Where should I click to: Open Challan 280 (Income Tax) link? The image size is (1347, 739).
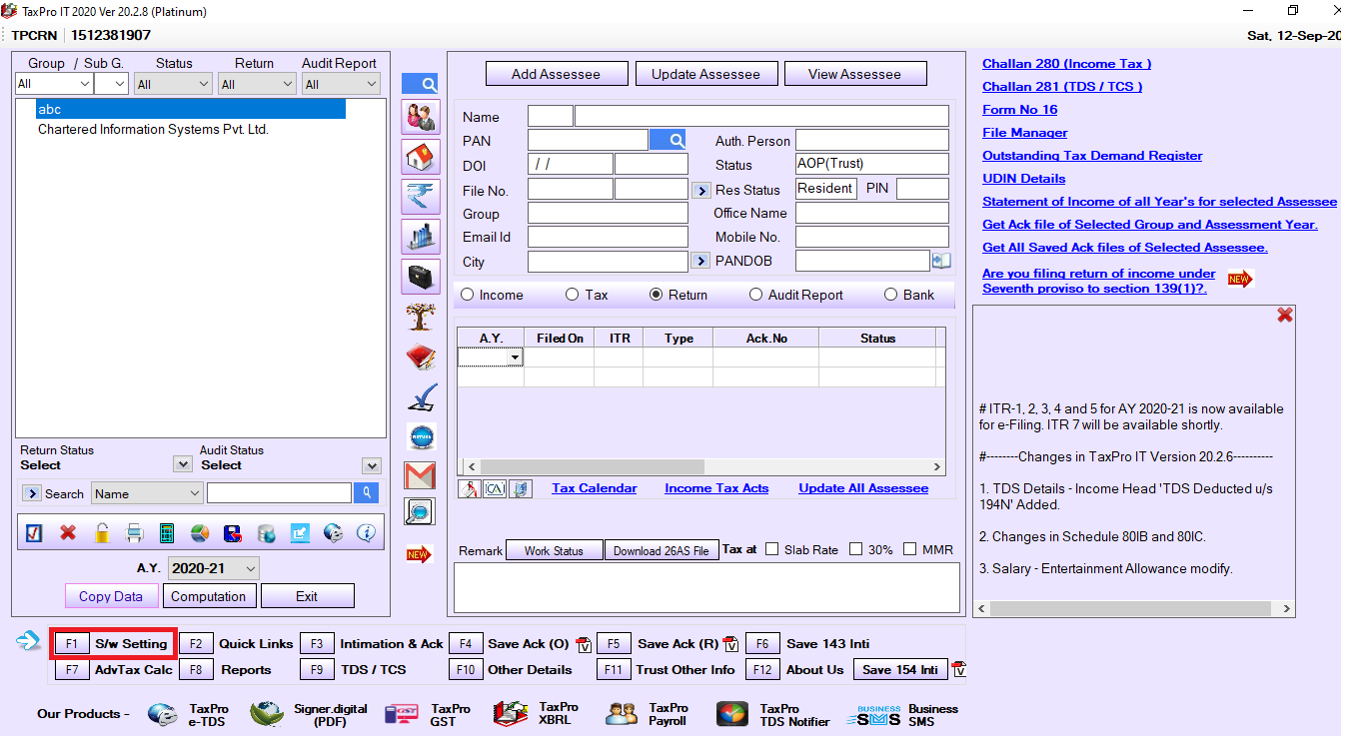(x=1066, y=64)
